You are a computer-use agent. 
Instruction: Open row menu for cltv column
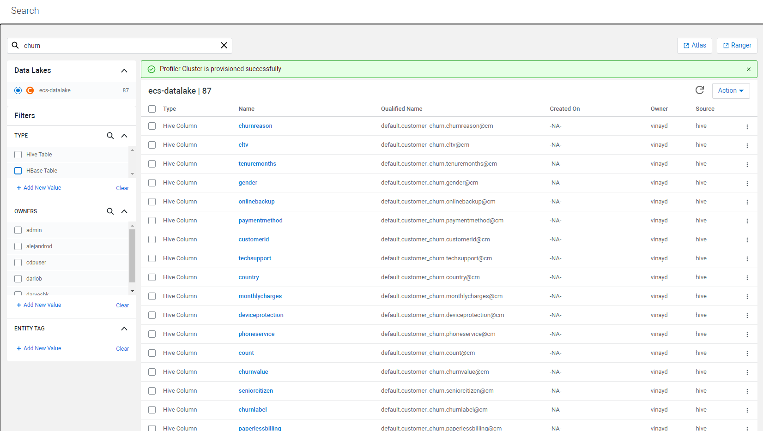pyautogui.click(x=747, y=145)
